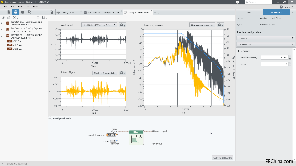Open the Help menu
The image size is (296, 166).
pyautogui.click(x=36, y=7)
